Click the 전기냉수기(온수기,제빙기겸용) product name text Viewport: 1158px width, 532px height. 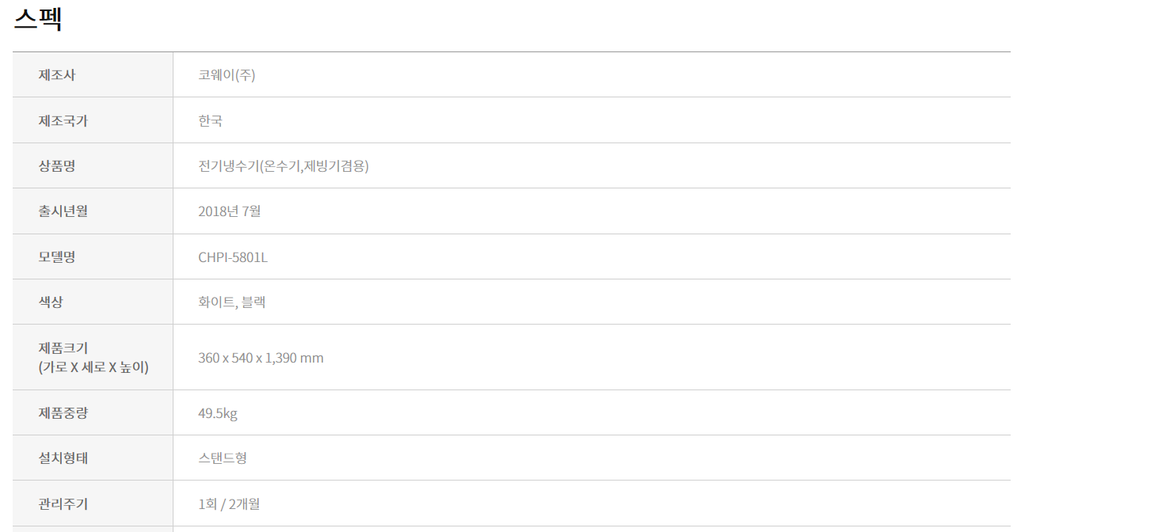click(x=284, y=166)
